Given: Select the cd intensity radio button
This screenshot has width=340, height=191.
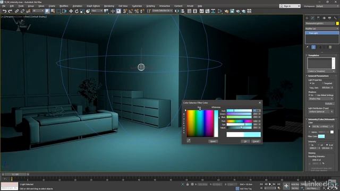Looking at the screenshot, I should coord(319,145).
